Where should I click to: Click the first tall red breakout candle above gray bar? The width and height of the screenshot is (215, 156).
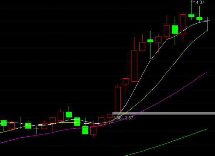pos(118,99)
